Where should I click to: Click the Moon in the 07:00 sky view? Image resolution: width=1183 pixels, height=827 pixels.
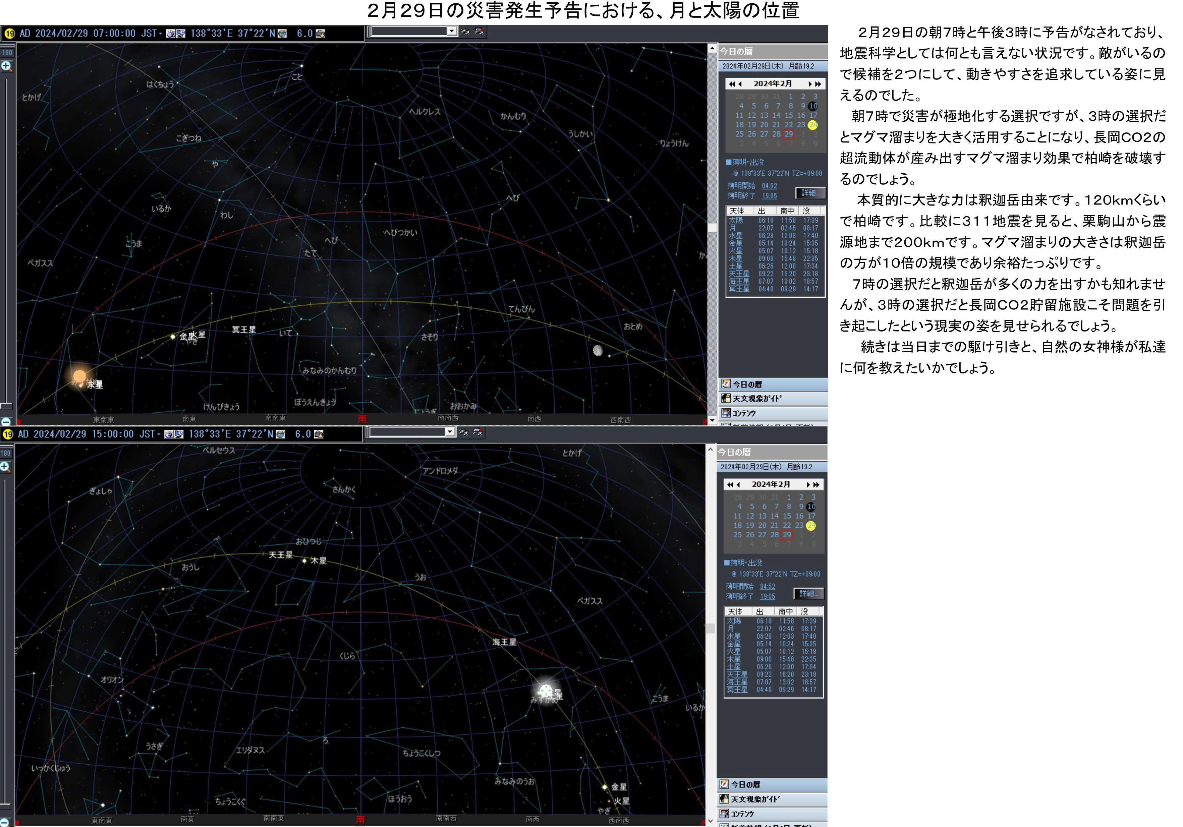[x=598, y=350]
